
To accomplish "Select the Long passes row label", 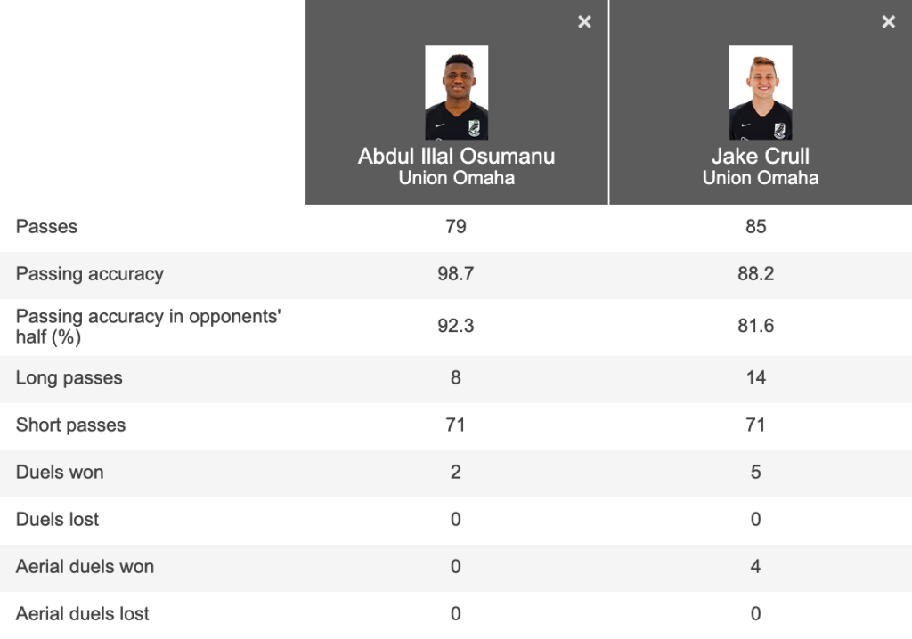I will point(69,378).
